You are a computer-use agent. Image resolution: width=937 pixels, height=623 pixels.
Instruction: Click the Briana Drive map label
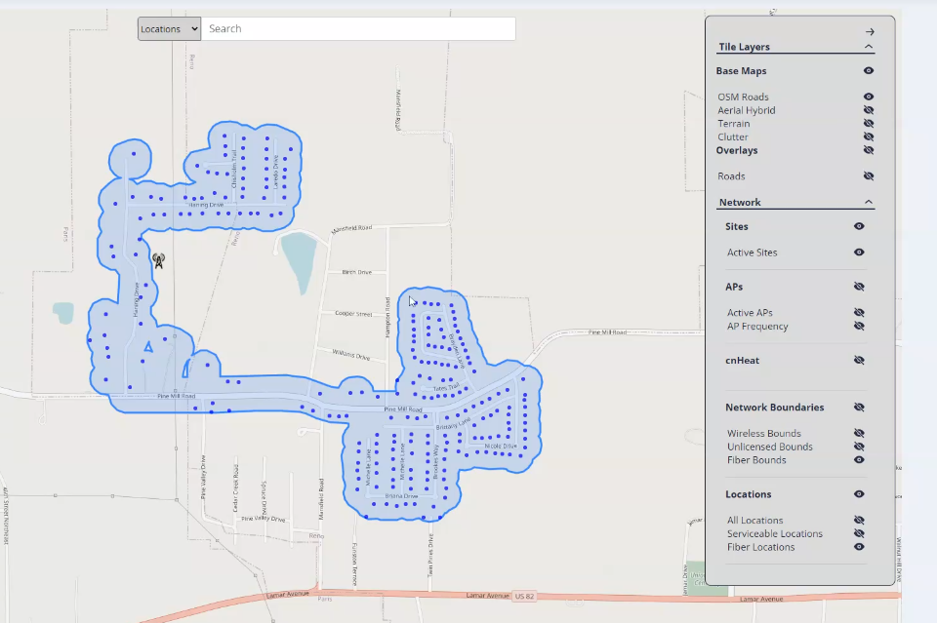pos(401,496)
